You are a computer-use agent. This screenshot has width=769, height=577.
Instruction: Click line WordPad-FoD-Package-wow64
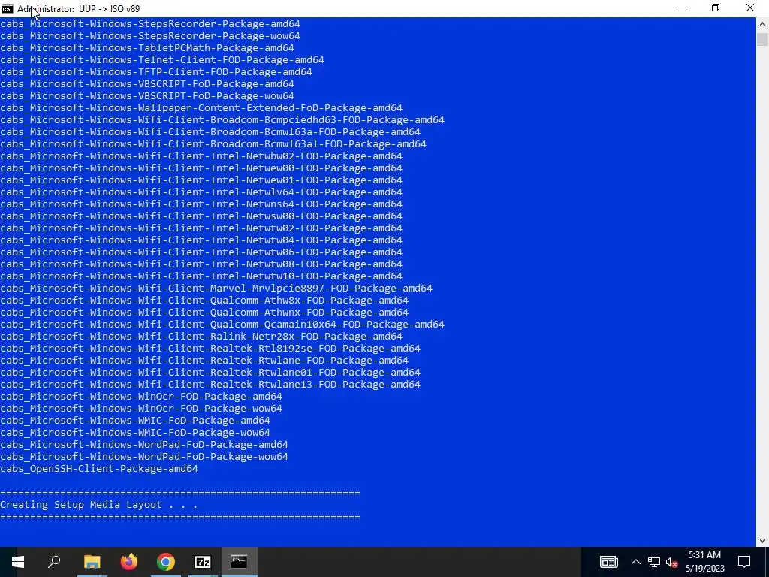[144, 456]
